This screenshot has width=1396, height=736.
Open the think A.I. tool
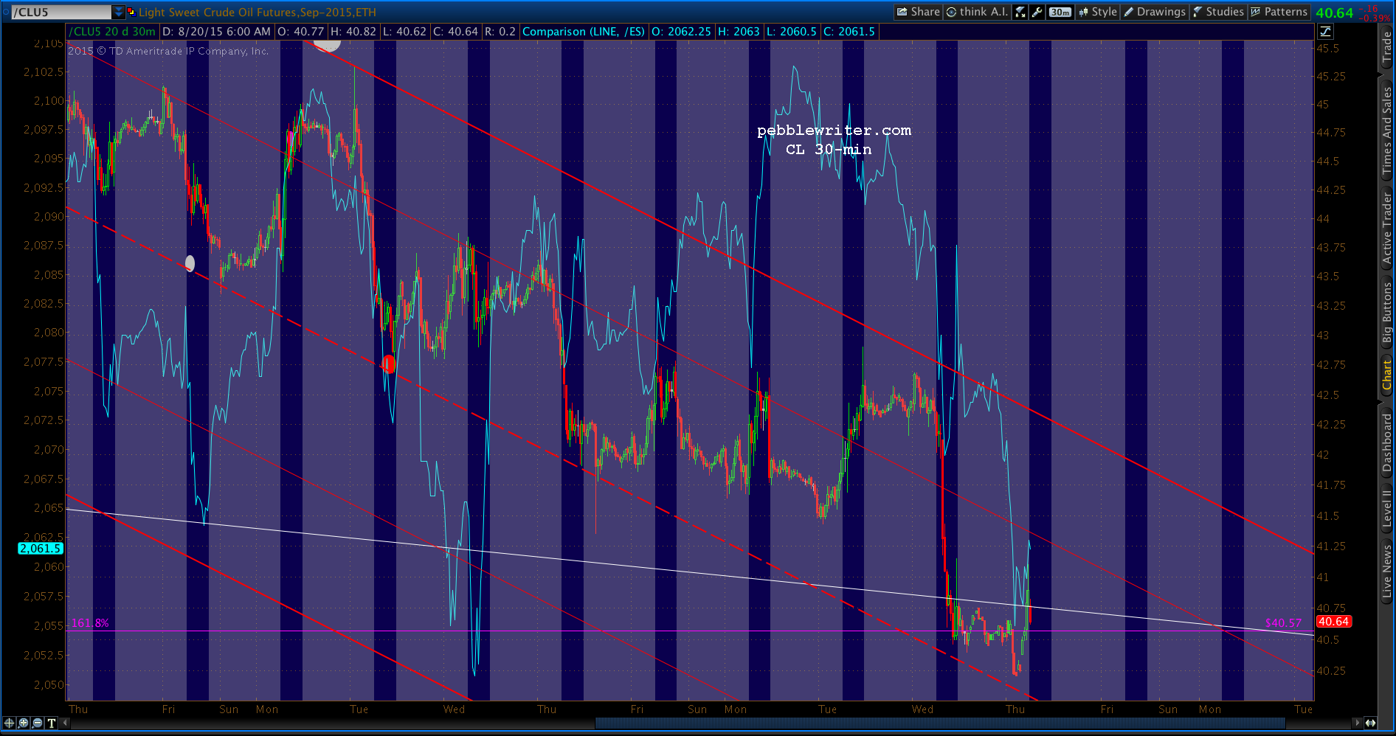tap(977, 12)
